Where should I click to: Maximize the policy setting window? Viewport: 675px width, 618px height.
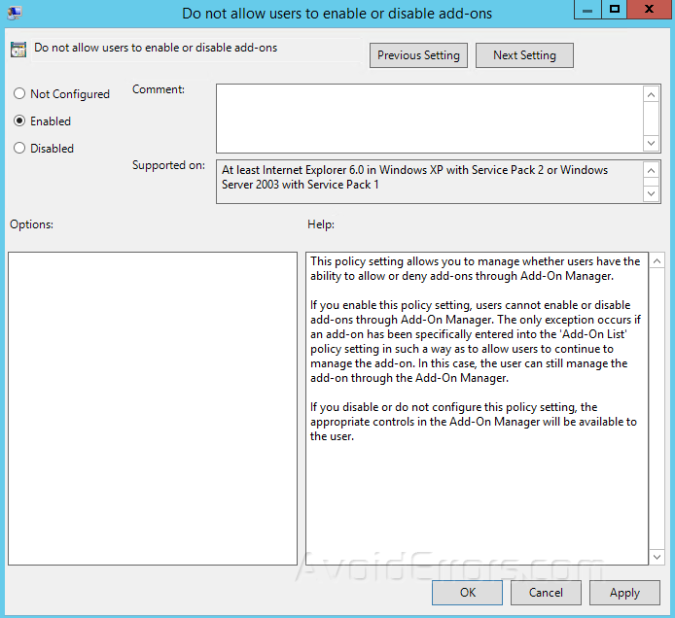(x=614, y=11)
